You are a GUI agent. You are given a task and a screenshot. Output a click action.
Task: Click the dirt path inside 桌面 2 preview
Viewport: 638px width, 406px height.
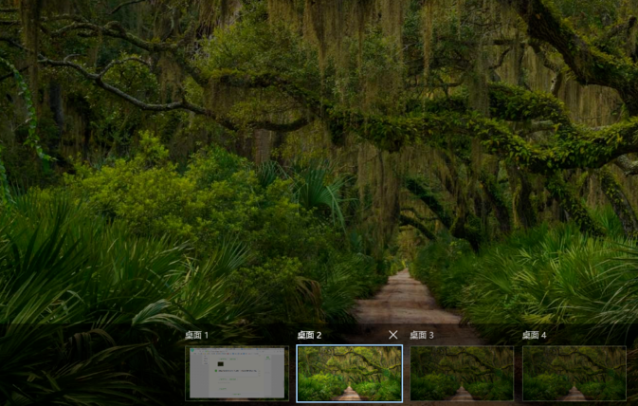[x=350, y=393]
